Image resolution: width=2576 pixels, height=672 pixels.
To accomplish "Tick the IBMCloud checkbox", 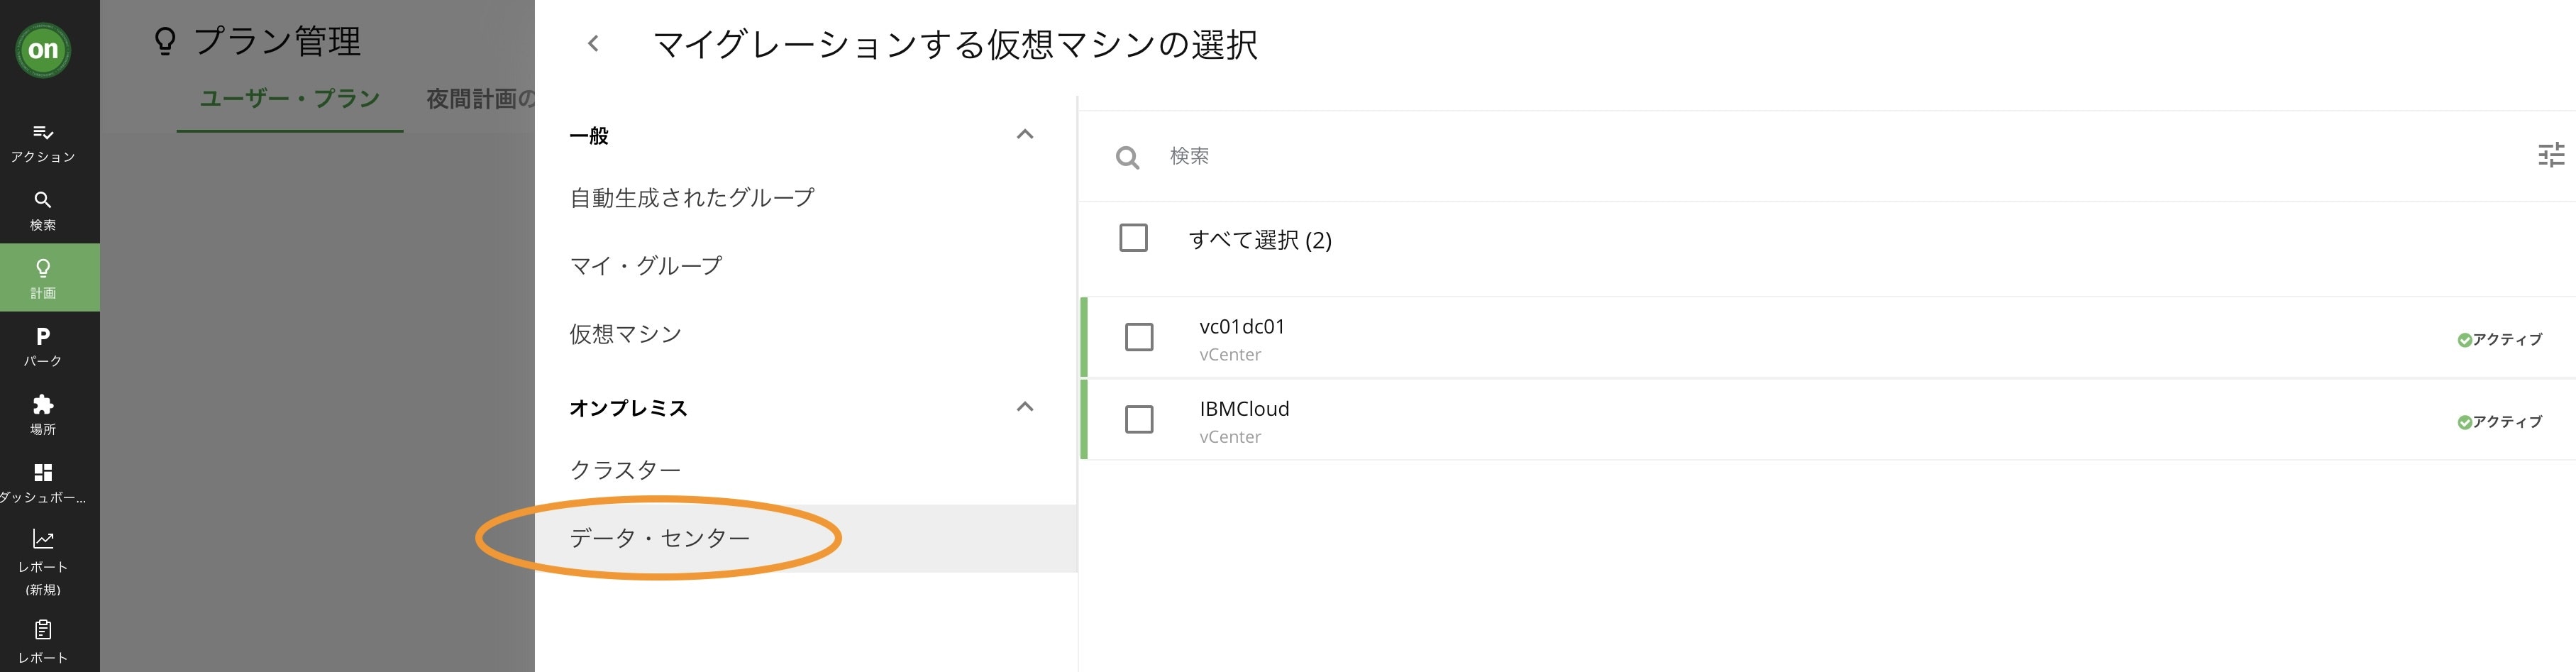I will pos(1139,419).
